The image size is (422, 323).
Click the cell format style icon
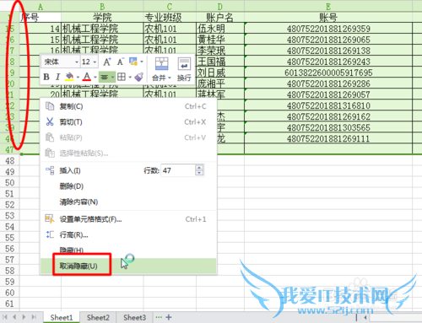[x=133, y=62]
